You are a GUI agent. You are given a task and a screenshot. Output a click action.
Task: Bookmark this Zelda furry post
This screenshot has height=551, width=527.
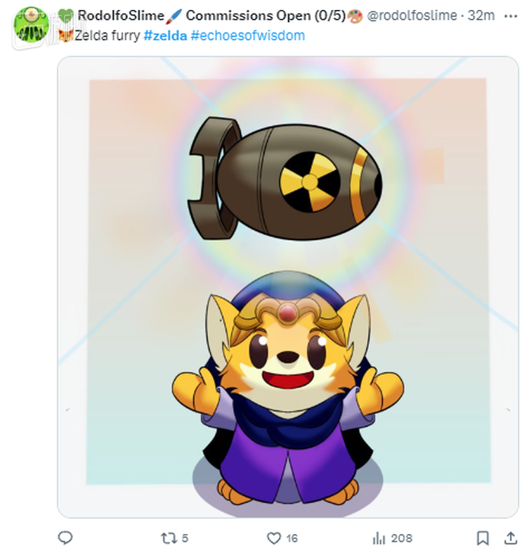[x=483, y=538]
